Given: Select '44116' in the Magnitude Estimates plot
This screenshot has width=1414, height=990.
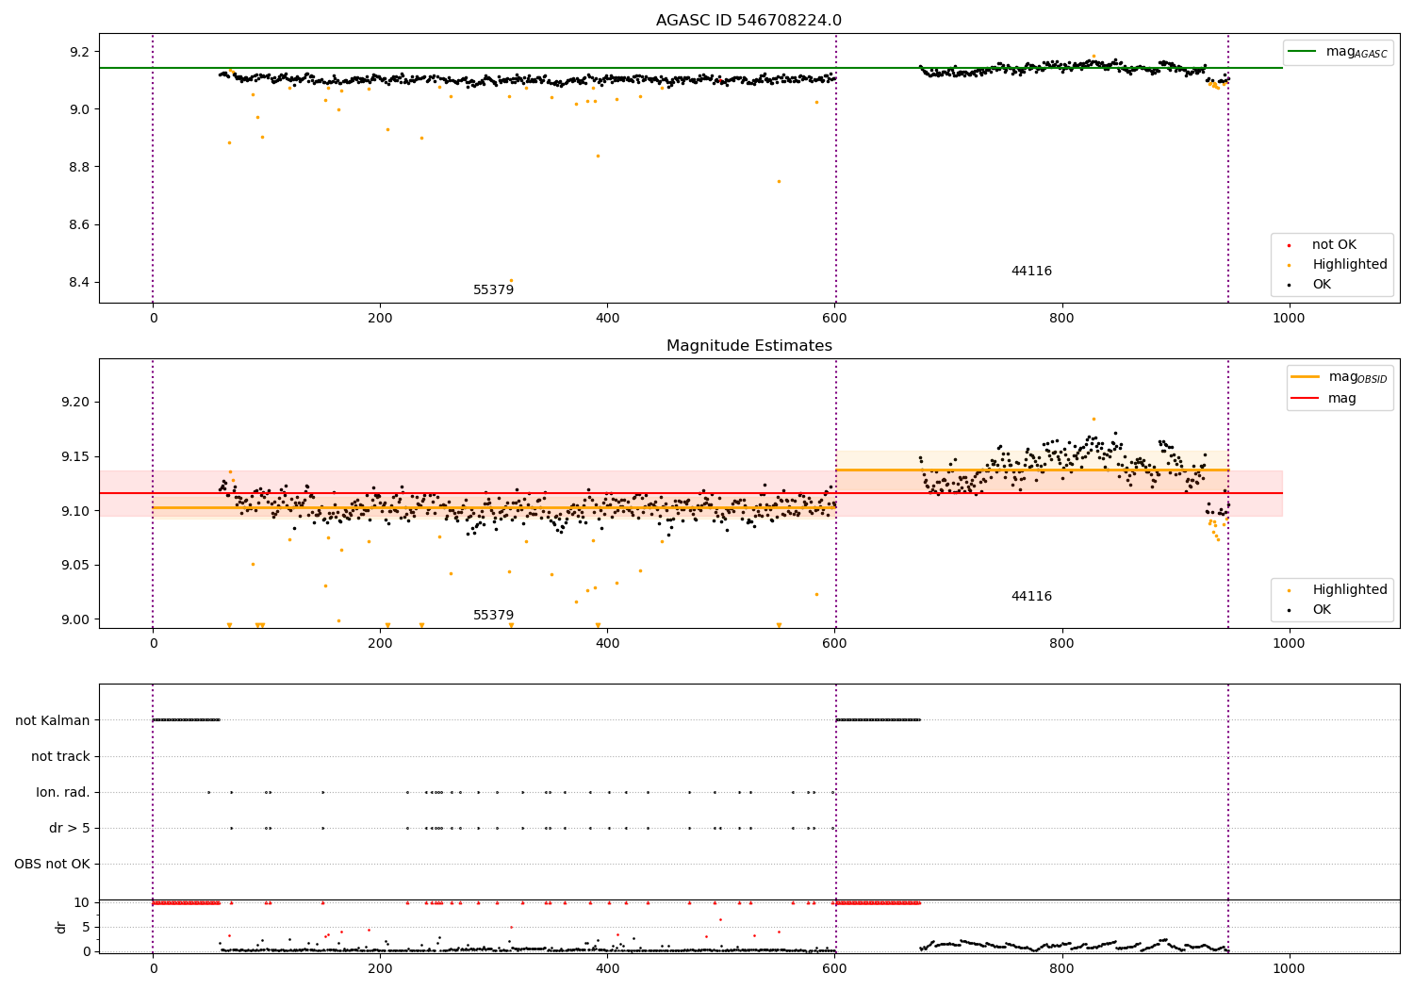Looking at the screenshot, I should click(x=1031, y=597).
